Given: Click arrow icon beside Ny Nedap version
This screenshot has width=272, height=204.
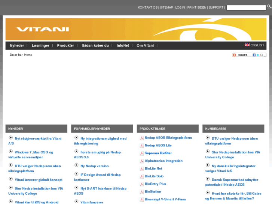Looking at the screenshot, I should coord(76,165).
